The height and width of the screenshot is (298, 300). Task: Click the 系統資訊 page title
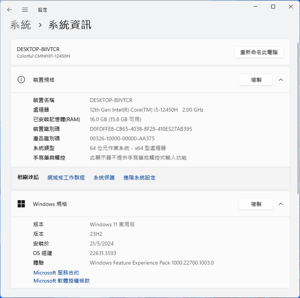70,25
